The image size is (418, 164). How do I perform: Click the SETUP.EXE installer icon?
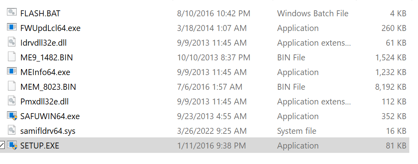pos(12,145)
